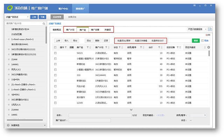The image size is (224, 137).
Task: Click the sidebar horizontal scrollbar
Action: click(25, 120)
